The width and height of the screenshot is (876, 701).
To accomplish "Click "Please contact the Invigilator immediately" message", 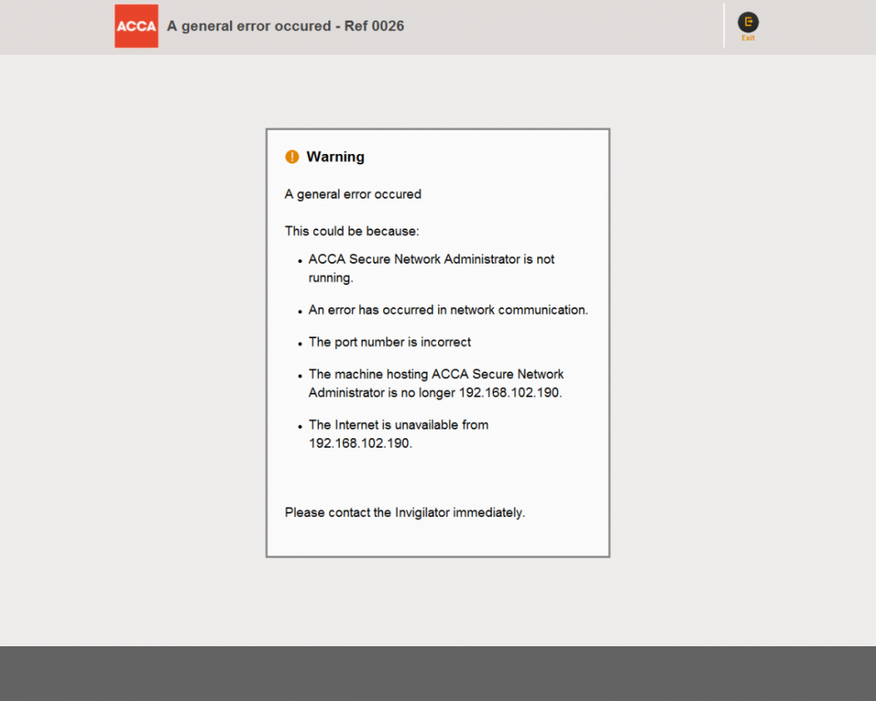I will point(405,513).
